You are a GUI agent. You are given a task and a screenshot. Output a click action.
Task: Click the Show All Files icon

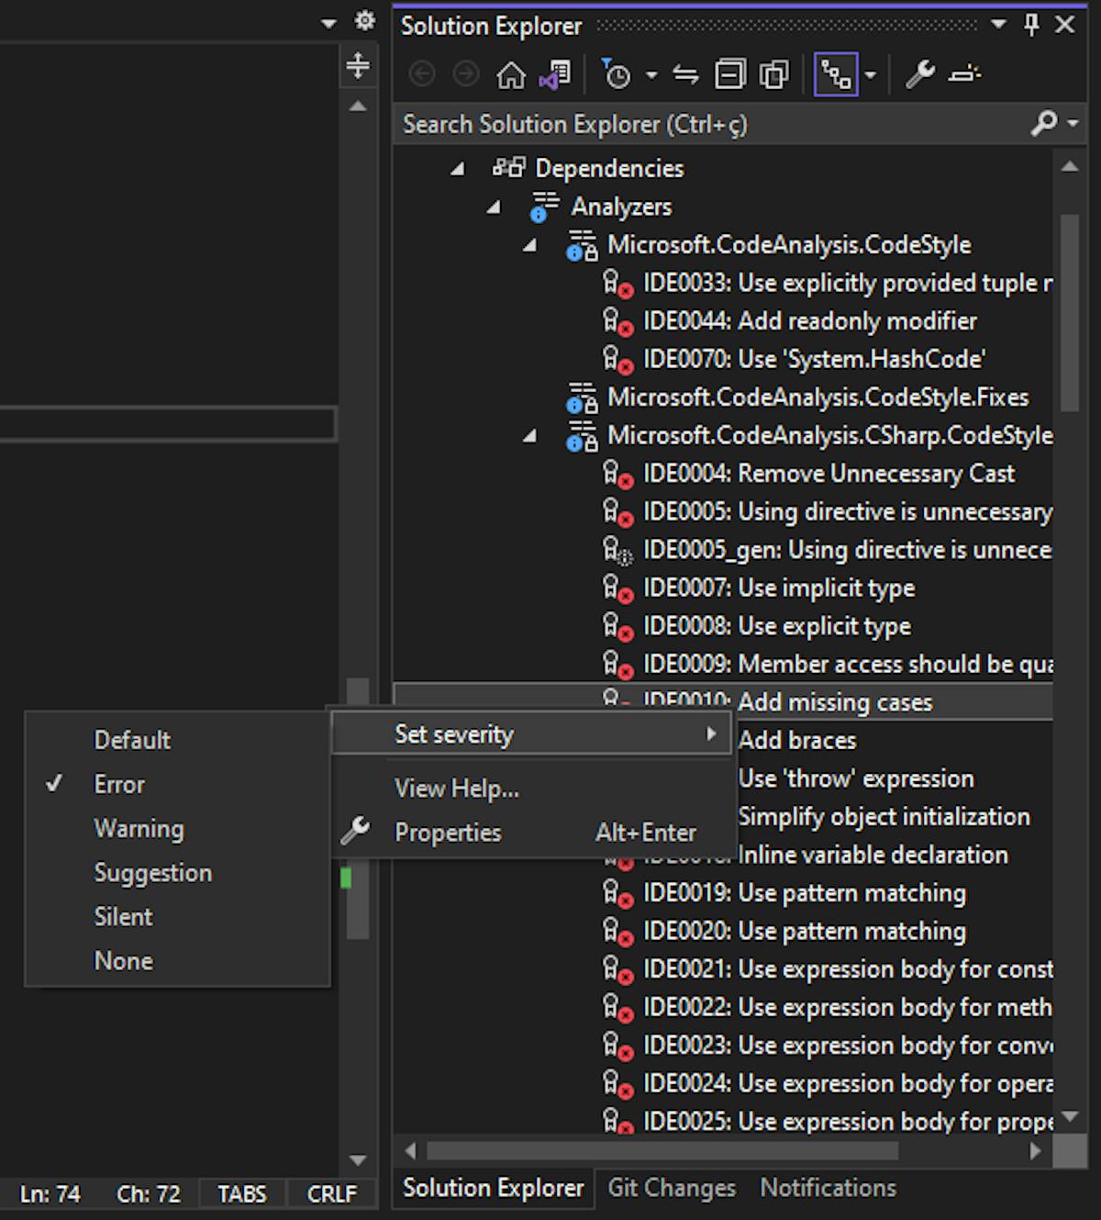pyautogui.click(x=774, y=75)
